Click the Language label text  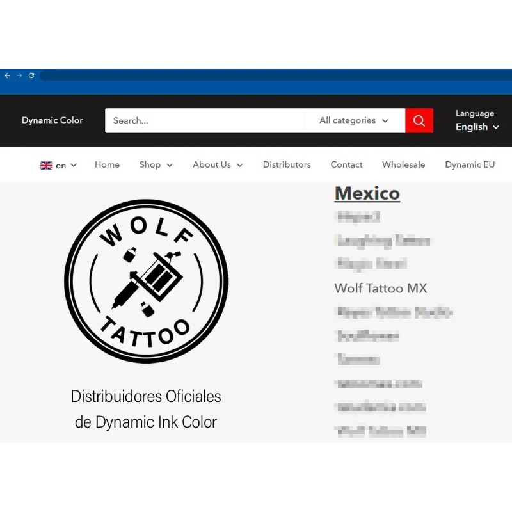pyautogui.click(x=475, y=113)
